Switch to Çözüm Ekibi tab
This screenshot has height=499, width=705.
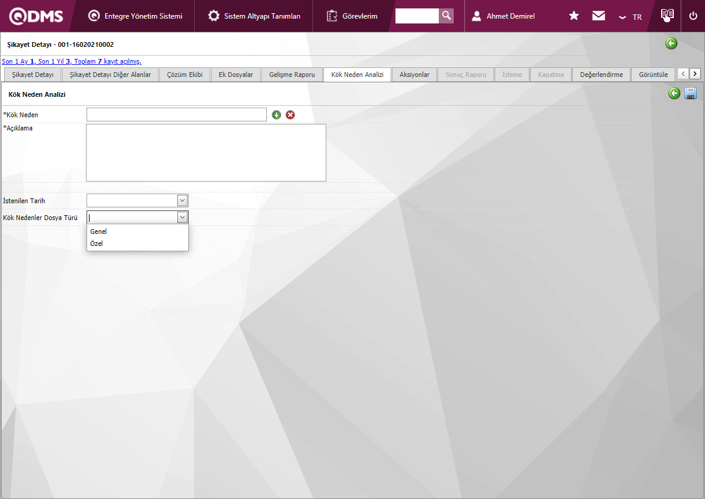185,75
